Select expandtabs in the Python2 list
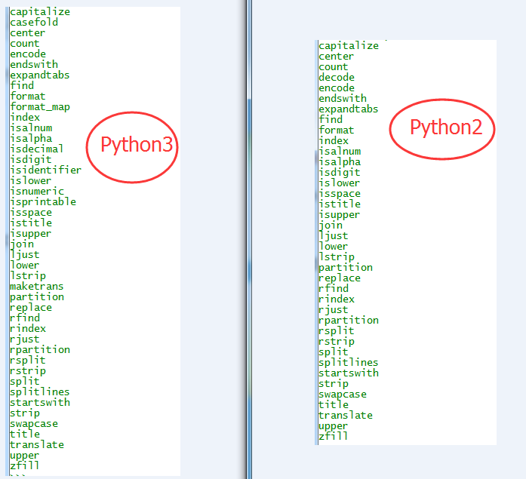Image resolution: width=526 pixels, height=479 pixels. pos(349,109)
